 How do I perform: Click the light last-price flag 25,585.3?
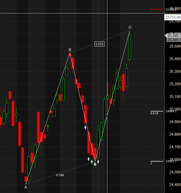(173, 36)
